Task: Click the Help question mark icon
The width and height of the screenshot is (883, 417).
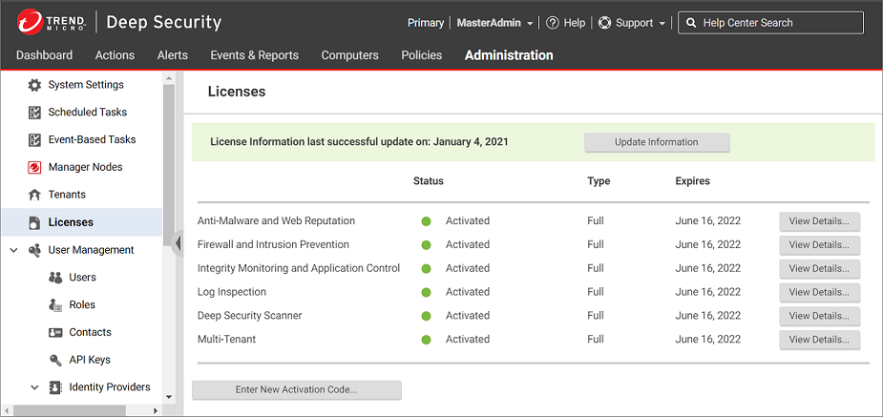Action: [552, 23]
